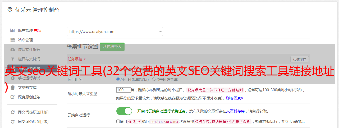Open 手动运行测试 menu item
339x128 pixels.
click(x=29, y=78)
